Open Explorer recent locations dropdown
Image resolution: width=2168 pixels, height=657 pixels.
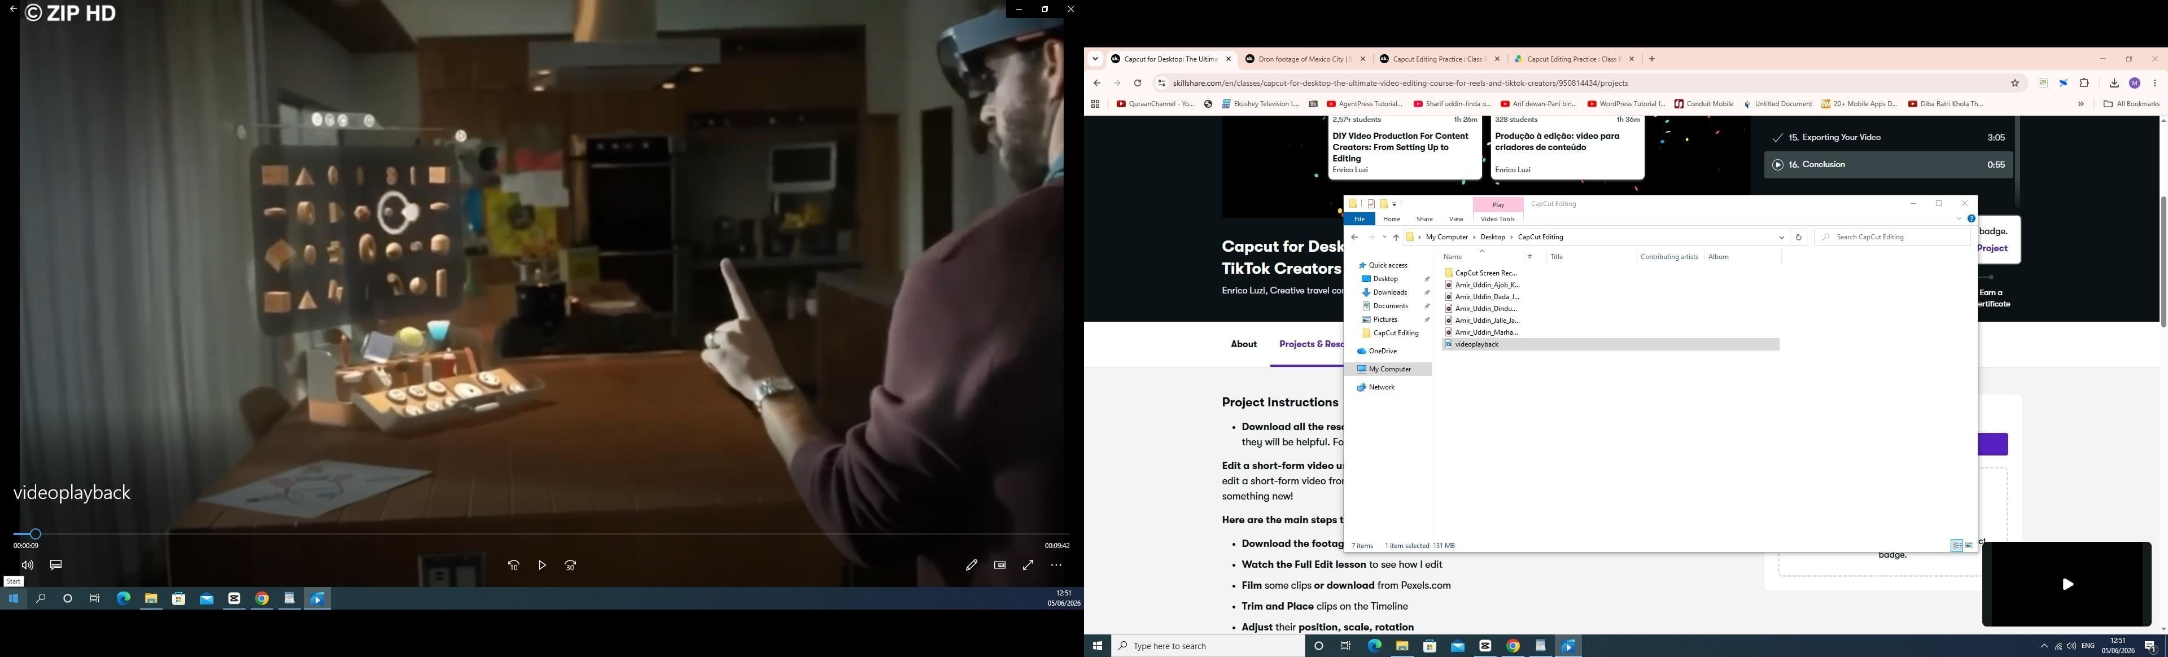tap(1384, 237)
